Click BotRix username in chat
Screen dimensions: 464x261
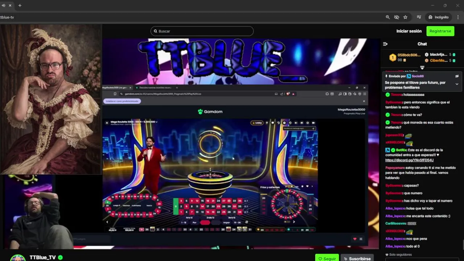click(401, 150)
